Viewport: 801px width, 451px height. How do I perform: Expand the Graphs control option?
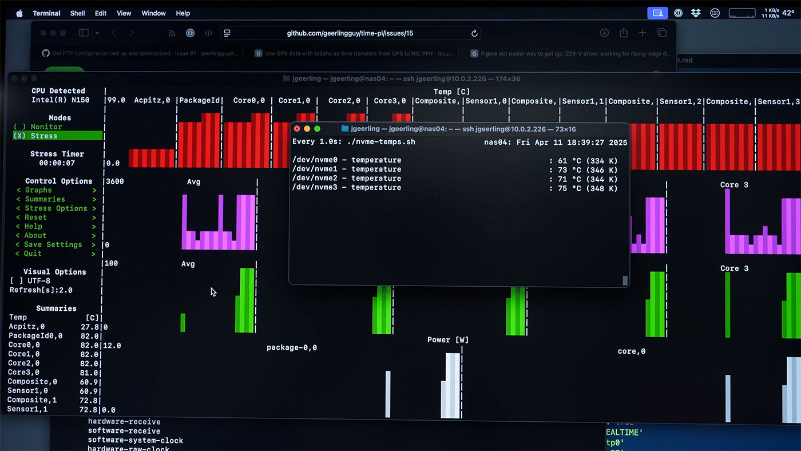(x=56, y=190)
